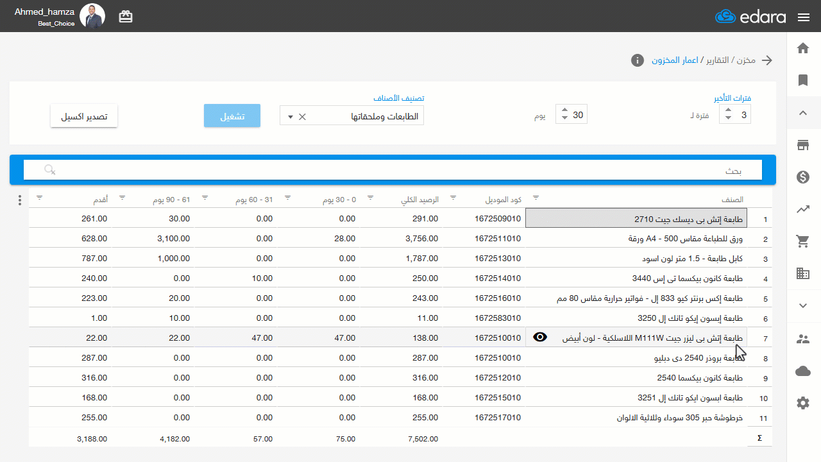Go to Home in the sidebar
This screenshot has height=462, width=821.
(802, 48)
